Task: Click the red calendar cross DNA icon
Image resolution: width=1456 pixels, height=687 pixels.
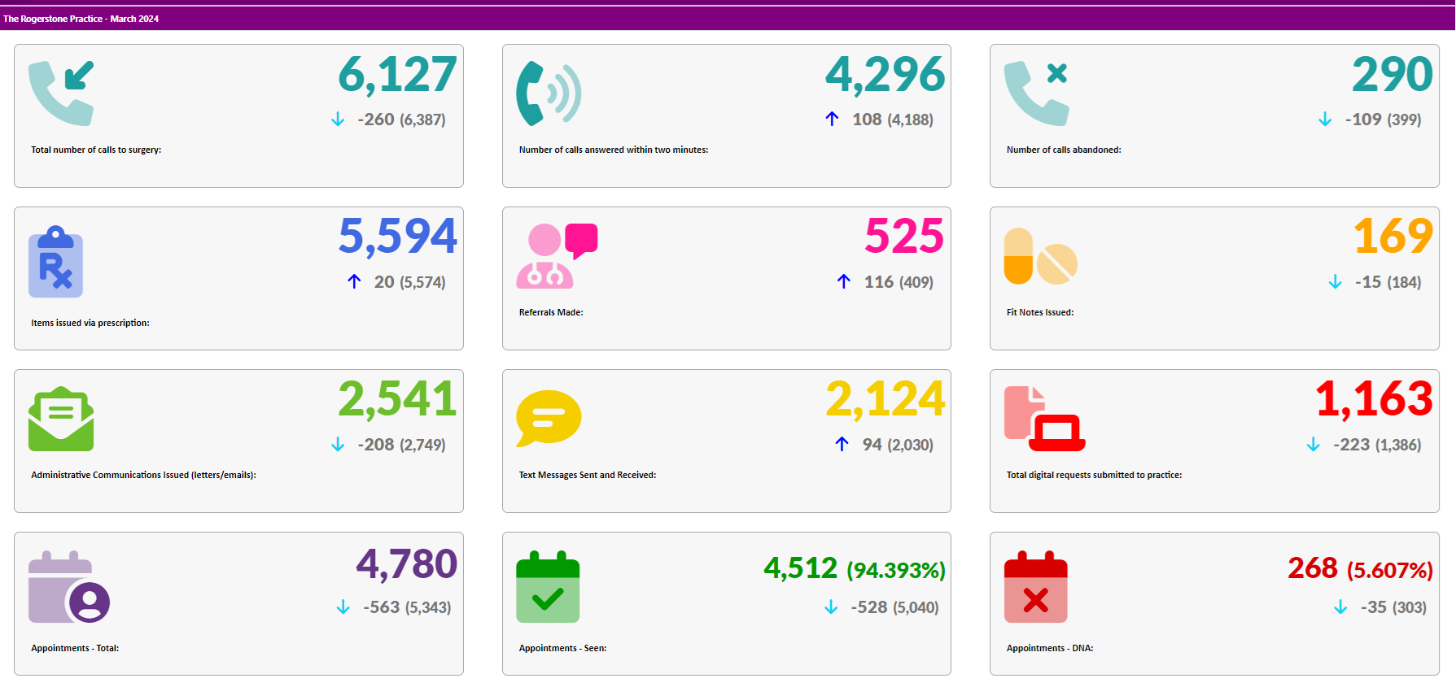Action: (1035, 587)
